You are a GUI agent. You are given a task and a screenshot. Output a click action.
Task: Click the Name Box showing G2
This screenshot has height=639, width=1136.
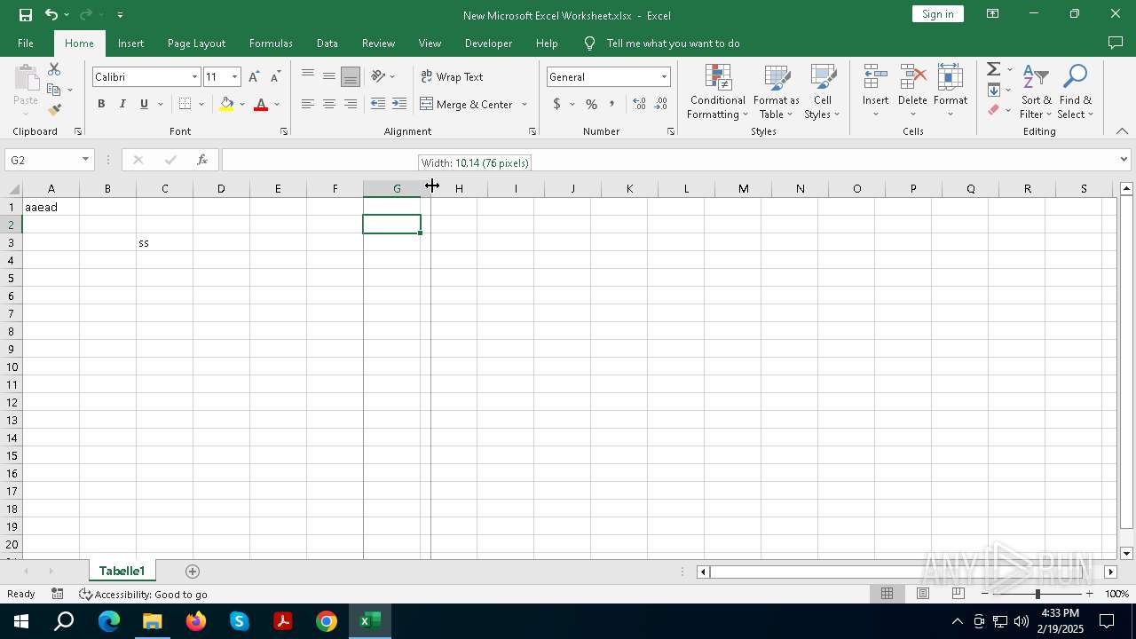pos(50,160)
